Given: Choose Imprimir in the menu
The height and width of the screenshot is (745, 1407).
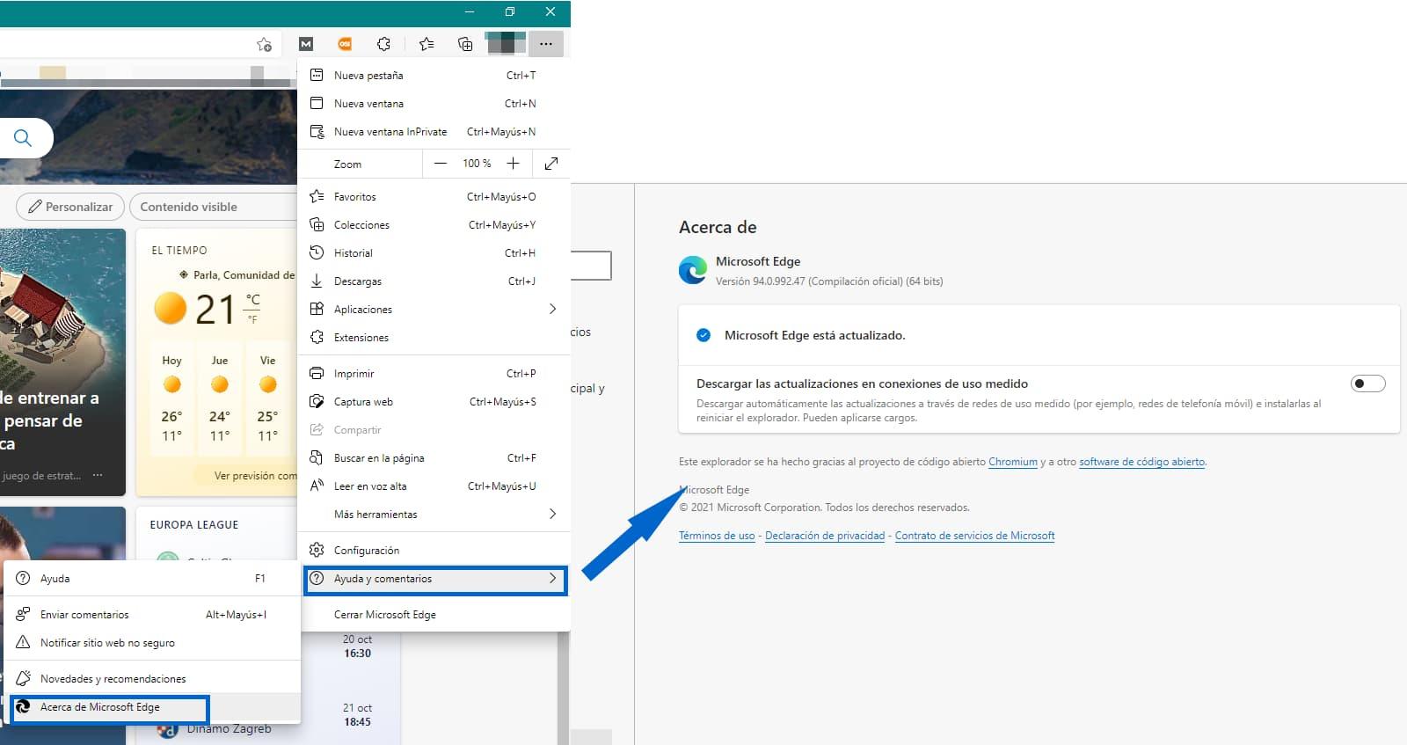Looking at the screenshot, I should coord(434,374).
